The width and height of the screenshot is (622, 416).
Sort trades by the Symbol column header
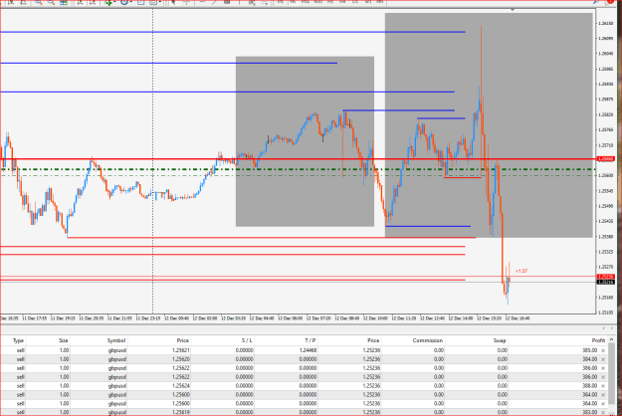(x=116, y=340)
